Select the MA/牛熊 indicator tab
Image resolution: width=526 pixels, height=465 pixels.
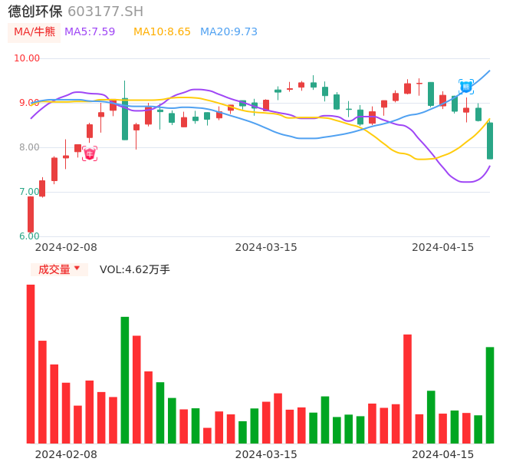click(x=35, y=32)
